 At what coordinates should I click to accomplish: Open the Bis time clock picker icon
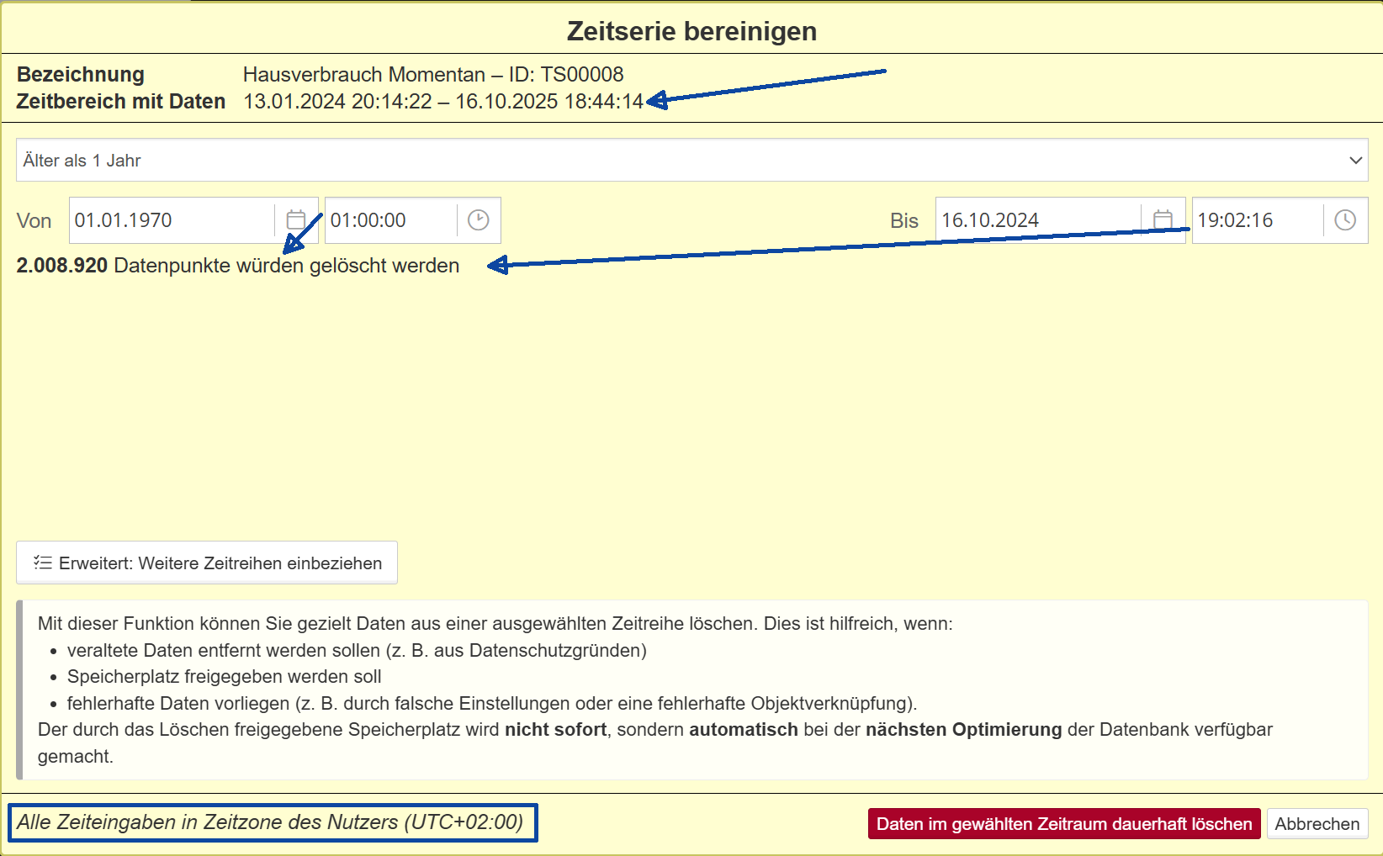[1344, 220]
